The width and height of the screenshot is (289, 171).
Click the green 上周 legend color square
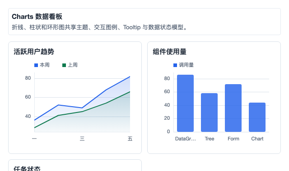pyautogui.click(x=64, y=65)
